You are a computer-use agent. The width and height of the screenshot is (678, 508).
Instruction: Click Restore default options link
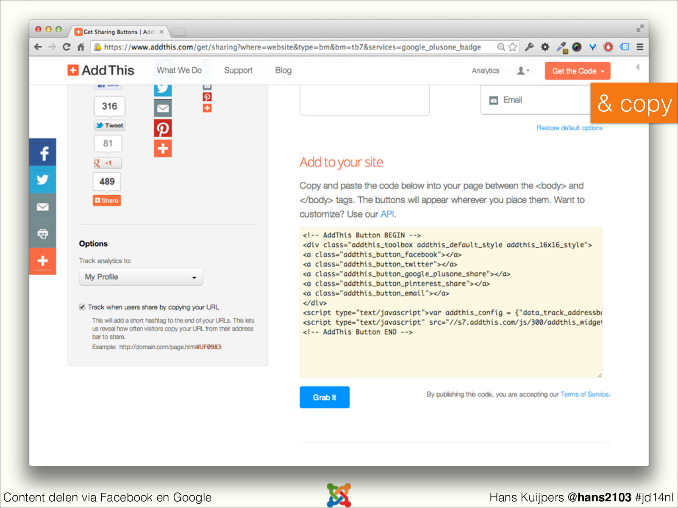(569, 128)
